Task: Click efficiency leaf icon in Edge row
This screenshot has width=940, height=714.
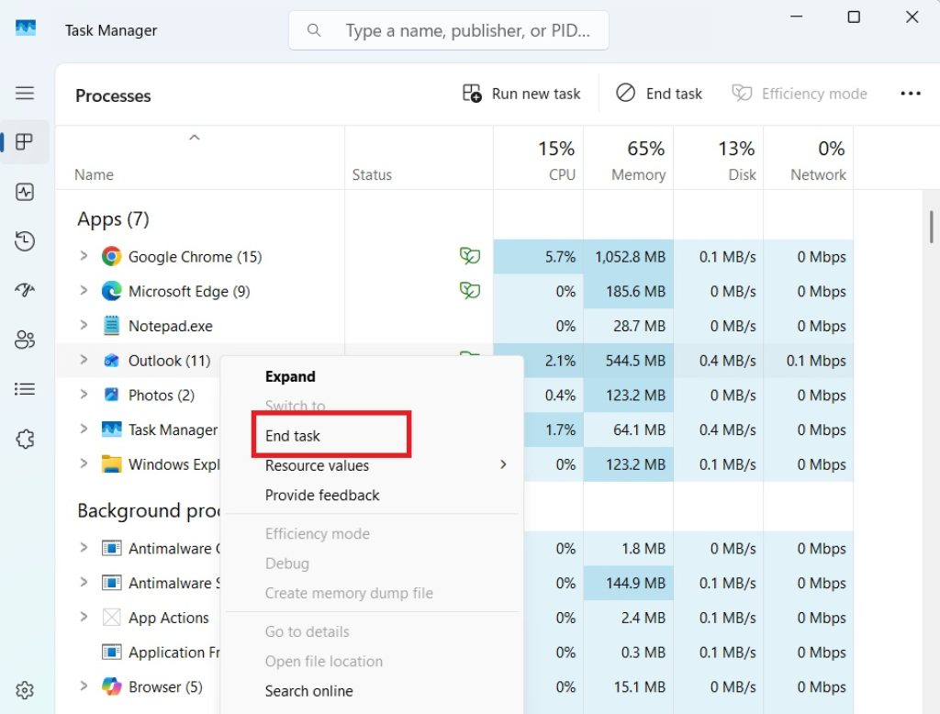Action: point(470,291)
